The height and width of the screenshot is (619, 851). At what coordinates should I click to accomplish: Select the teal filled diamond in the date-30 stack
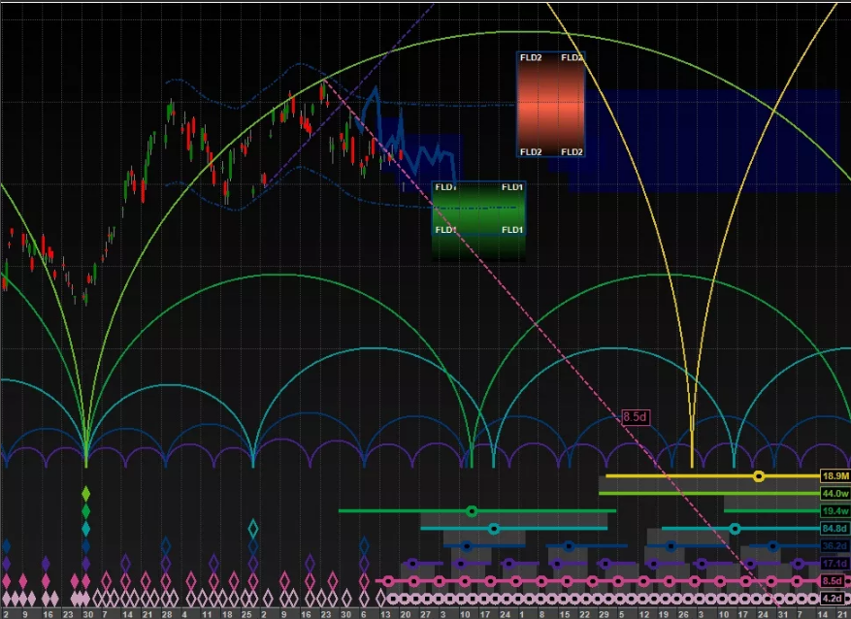tap(85, 529)
